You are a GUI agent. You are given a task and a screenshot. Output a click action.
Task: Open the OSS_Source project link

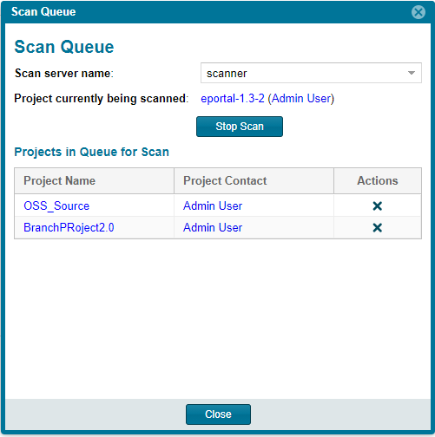[56, 205]
